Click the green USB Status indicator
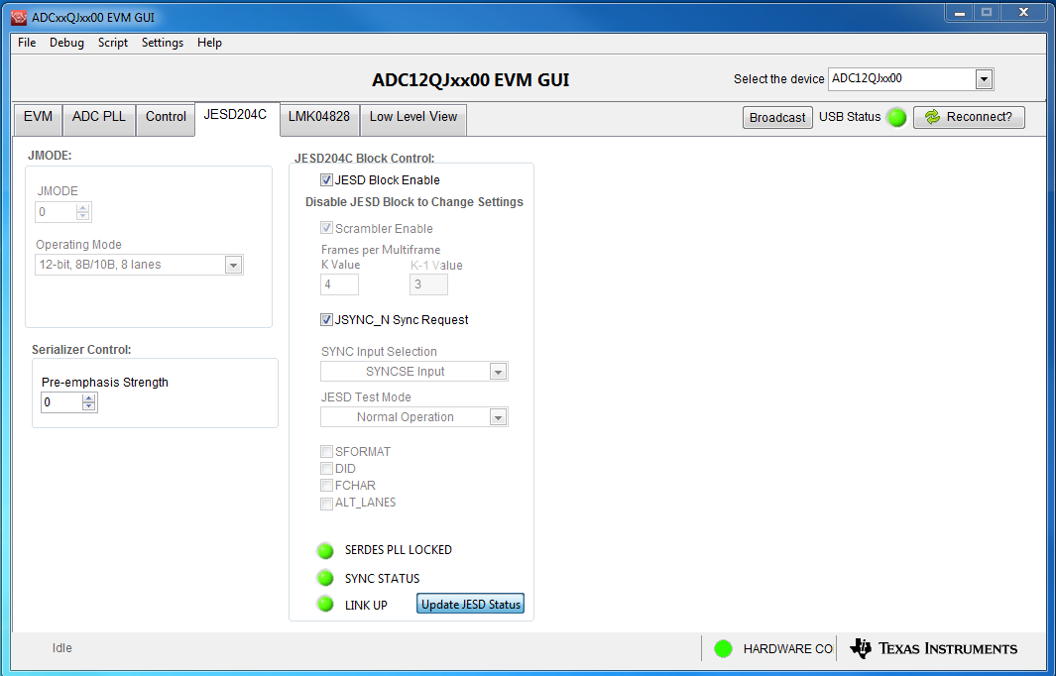Viewport: 1056px width, 676px height. (896, 117)
